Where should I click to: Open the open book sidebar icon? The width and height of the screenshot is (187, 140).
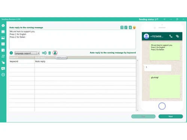(x=3, y=32)
